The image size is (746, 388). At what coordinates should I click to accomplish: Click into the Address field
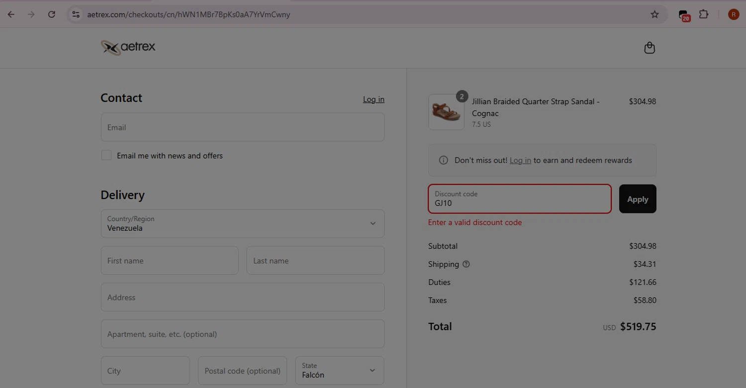[243, 297]
